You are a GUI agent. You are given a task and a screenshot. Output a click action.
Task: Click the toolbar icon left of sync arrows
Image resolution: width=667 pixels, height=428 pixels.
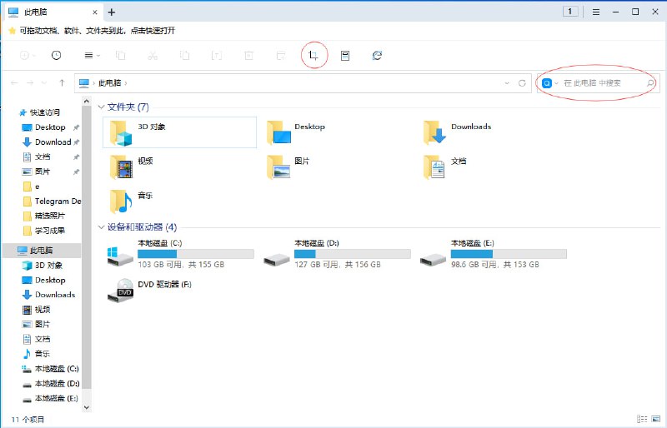345,55
